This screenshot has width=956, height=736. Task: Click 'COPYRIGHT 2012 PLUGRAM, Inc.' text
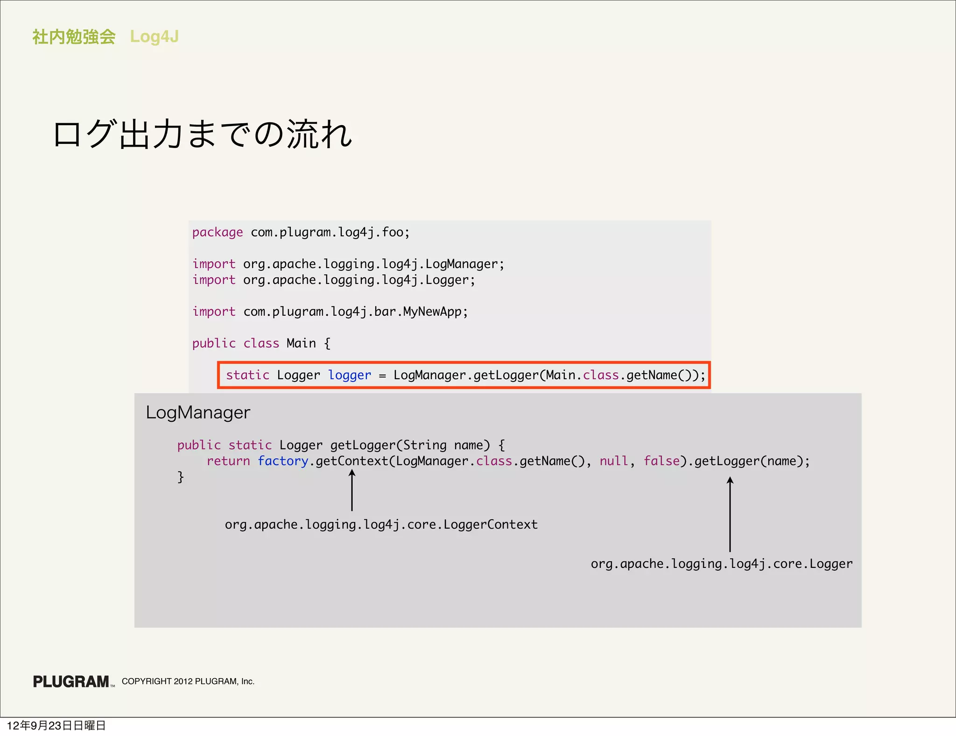pyautogui.click(x=188, y=681)
